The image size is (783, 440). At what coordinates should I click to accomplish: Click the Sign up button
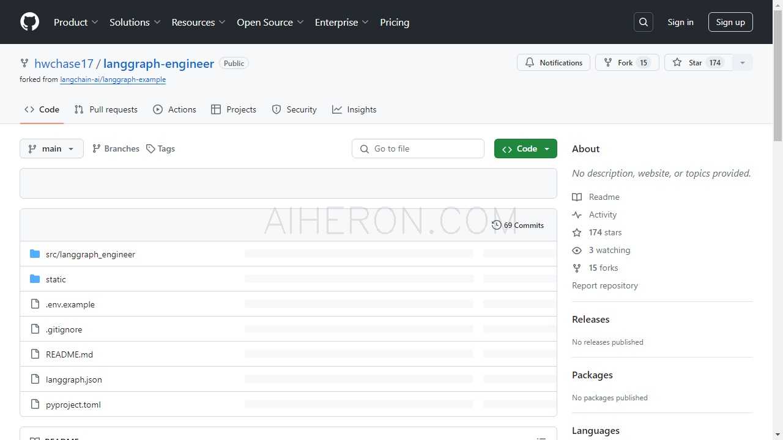click(730, 22)
